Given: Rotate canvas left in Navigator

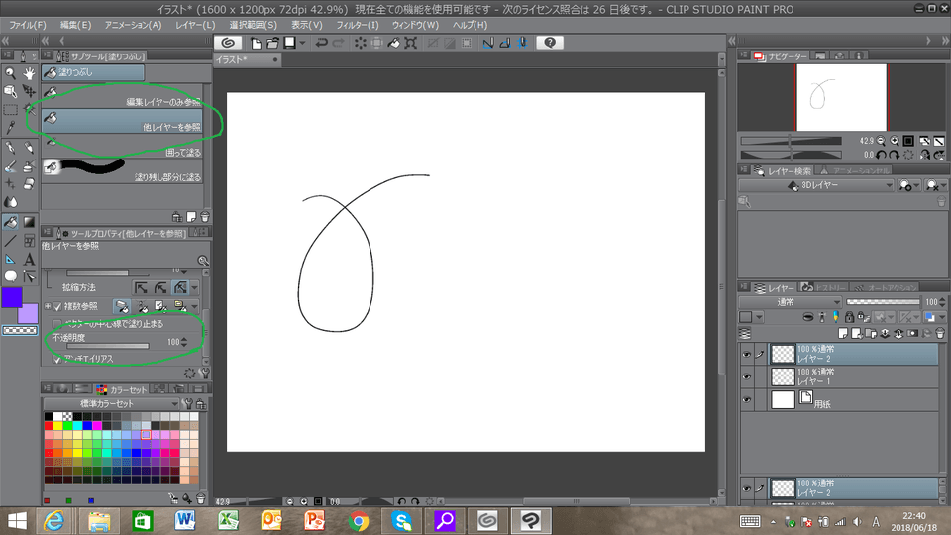Looking at the screenshot, I should 881,155.
